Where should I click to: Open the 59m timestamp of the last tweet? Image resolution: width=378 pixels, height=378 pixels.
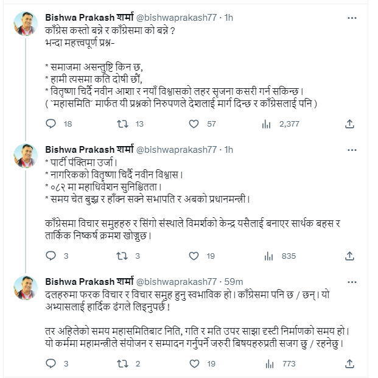[233, 282]
